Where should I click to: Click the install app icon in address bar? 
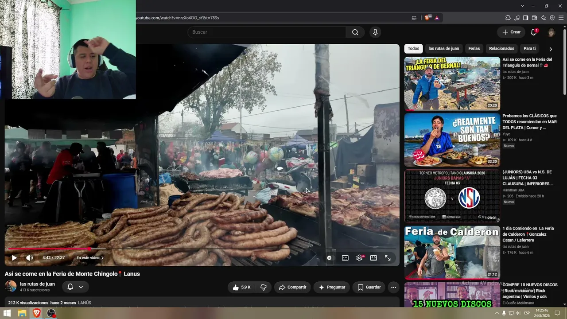(414, 18)
